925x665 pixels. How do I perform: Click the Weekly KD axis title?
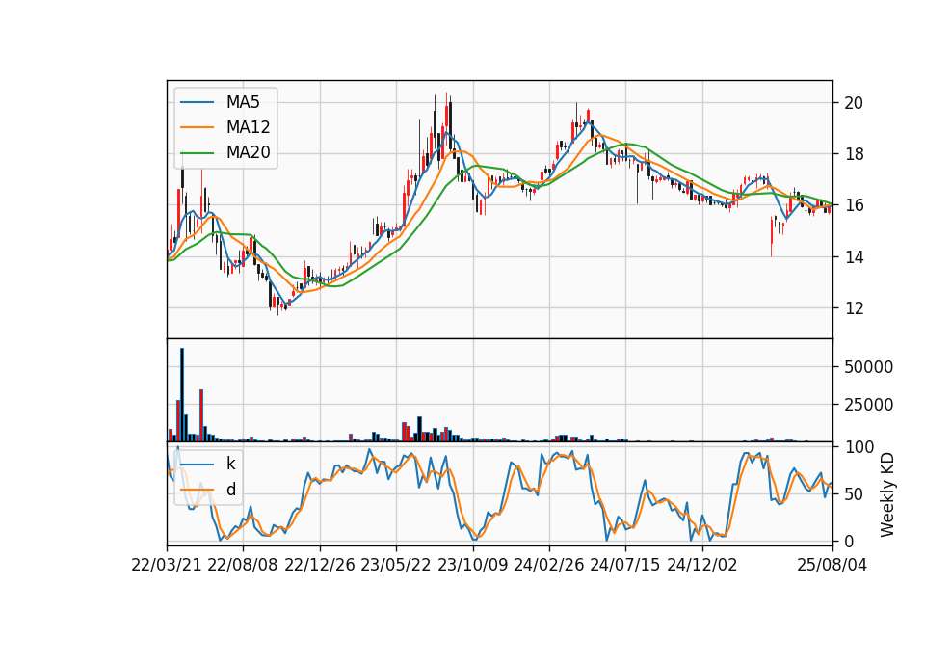[x=887, y=494]
